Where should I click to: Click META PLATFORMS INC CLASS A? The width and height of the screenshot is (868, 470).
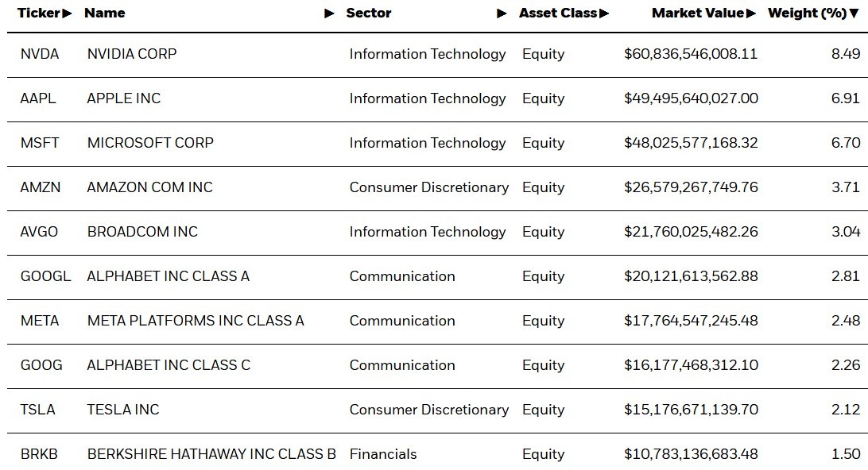click(196, 321)
